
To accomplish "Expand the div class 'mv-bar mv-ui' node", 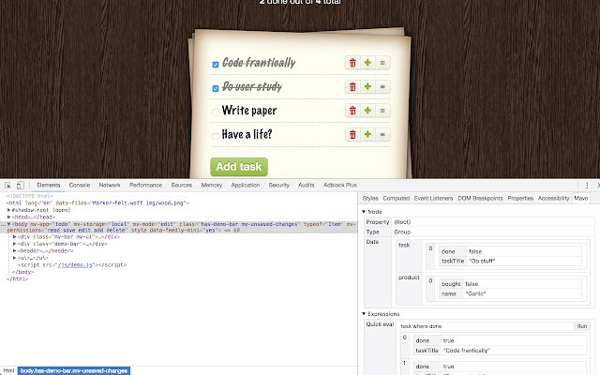I will pos(15,237).
